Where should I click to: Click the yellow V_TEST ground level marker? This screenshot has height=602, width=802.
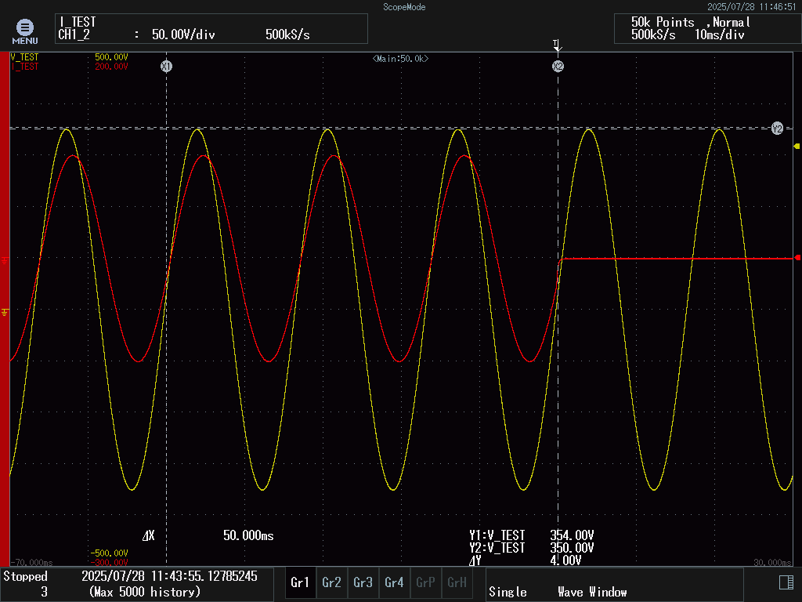pos(5,312)
